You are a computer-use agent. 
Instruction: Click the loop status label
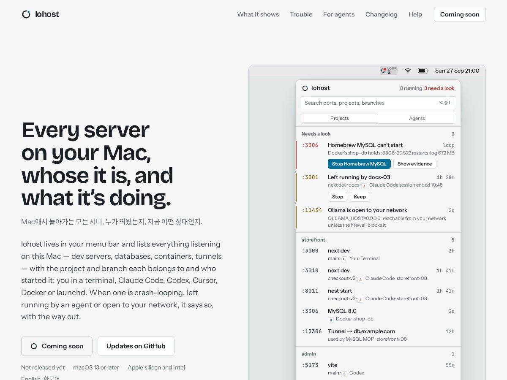449,145
